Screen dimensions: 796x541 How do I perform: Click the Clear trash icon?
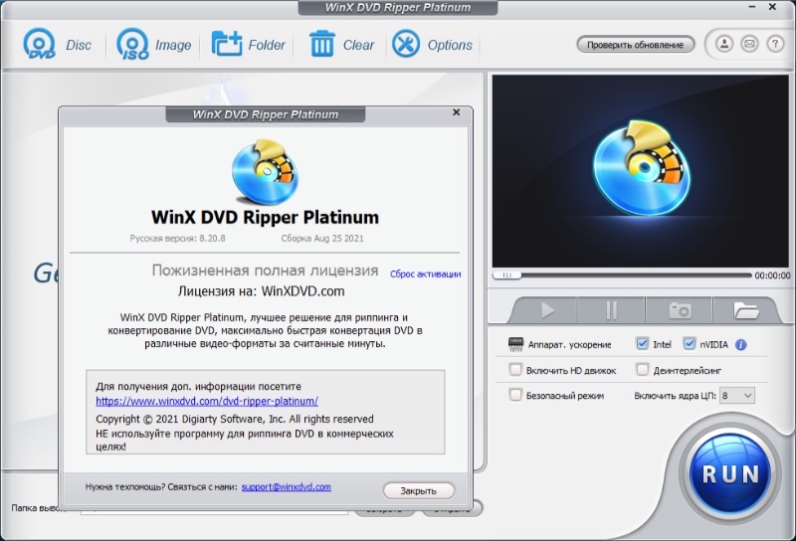[x=322, y=45]
